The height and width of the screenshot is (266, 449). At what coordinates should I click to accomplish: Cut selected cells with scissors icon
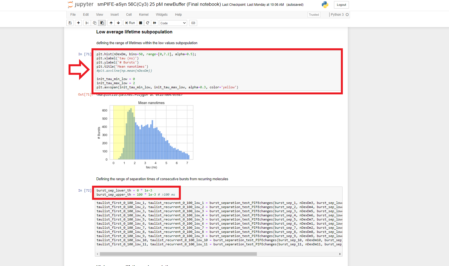[x=87, y=23]
